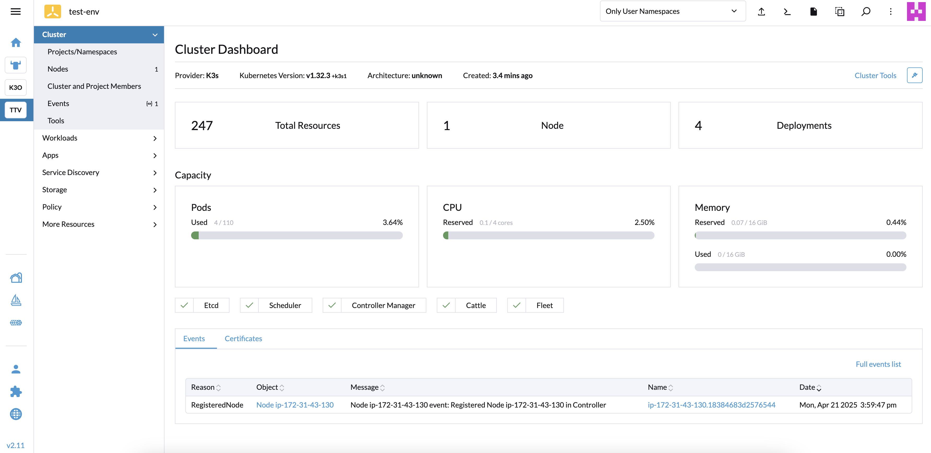Open the Extensions puzzle icon
Viewport: 931px width, 453px height.
click(16, 392)
